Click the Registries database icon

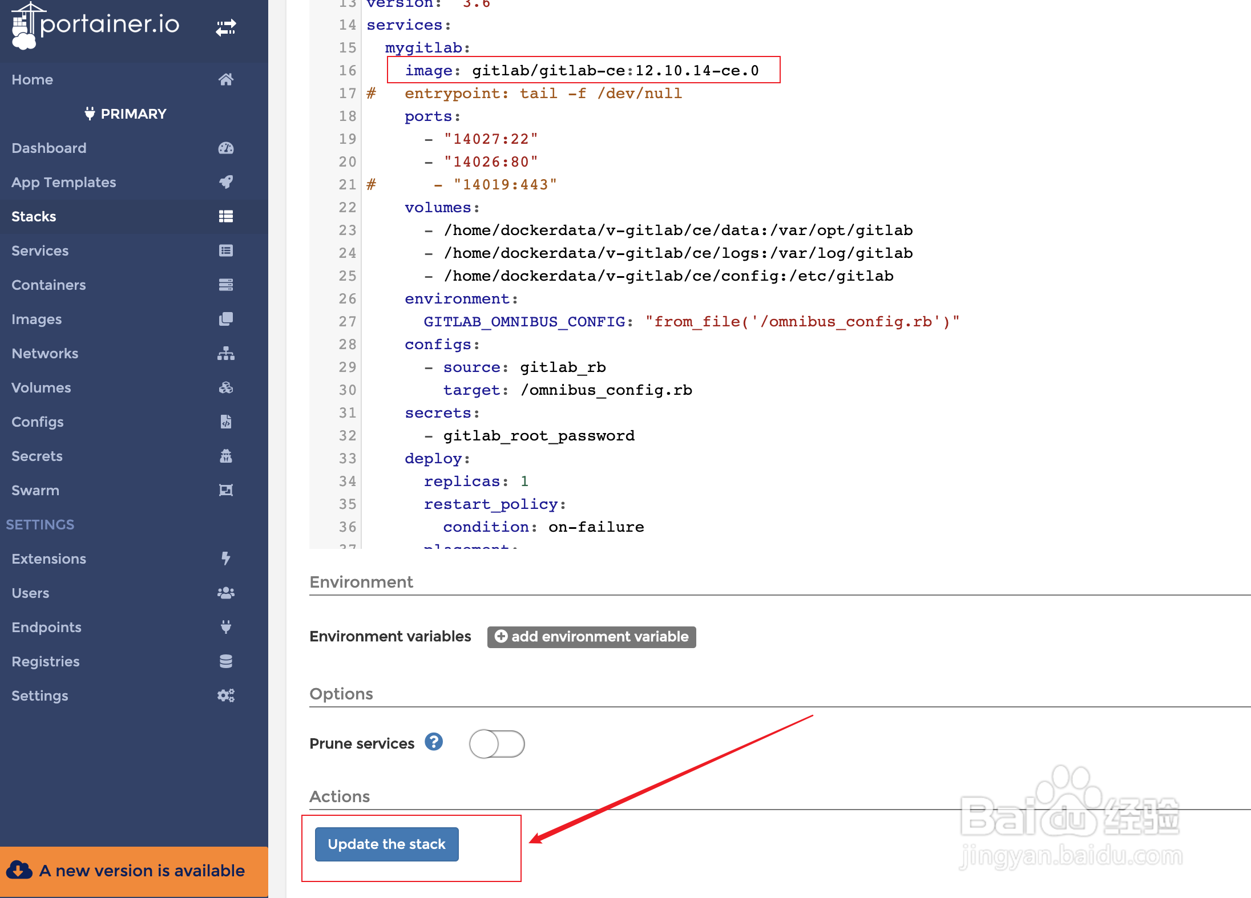tap(226, 661)
